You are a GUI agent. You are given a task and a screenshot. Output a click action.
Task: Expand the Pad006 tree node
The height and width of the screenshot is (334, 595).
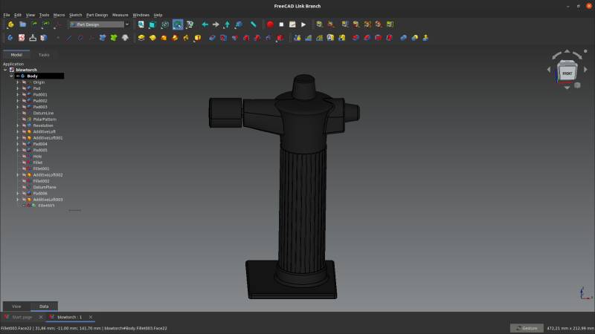point(17,194)
